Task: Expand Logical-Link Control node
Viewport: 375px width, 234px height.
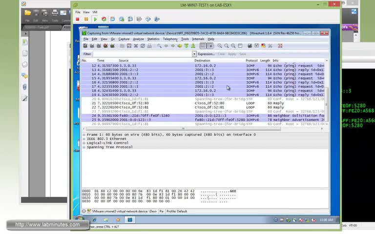Action: coord(84,143)
